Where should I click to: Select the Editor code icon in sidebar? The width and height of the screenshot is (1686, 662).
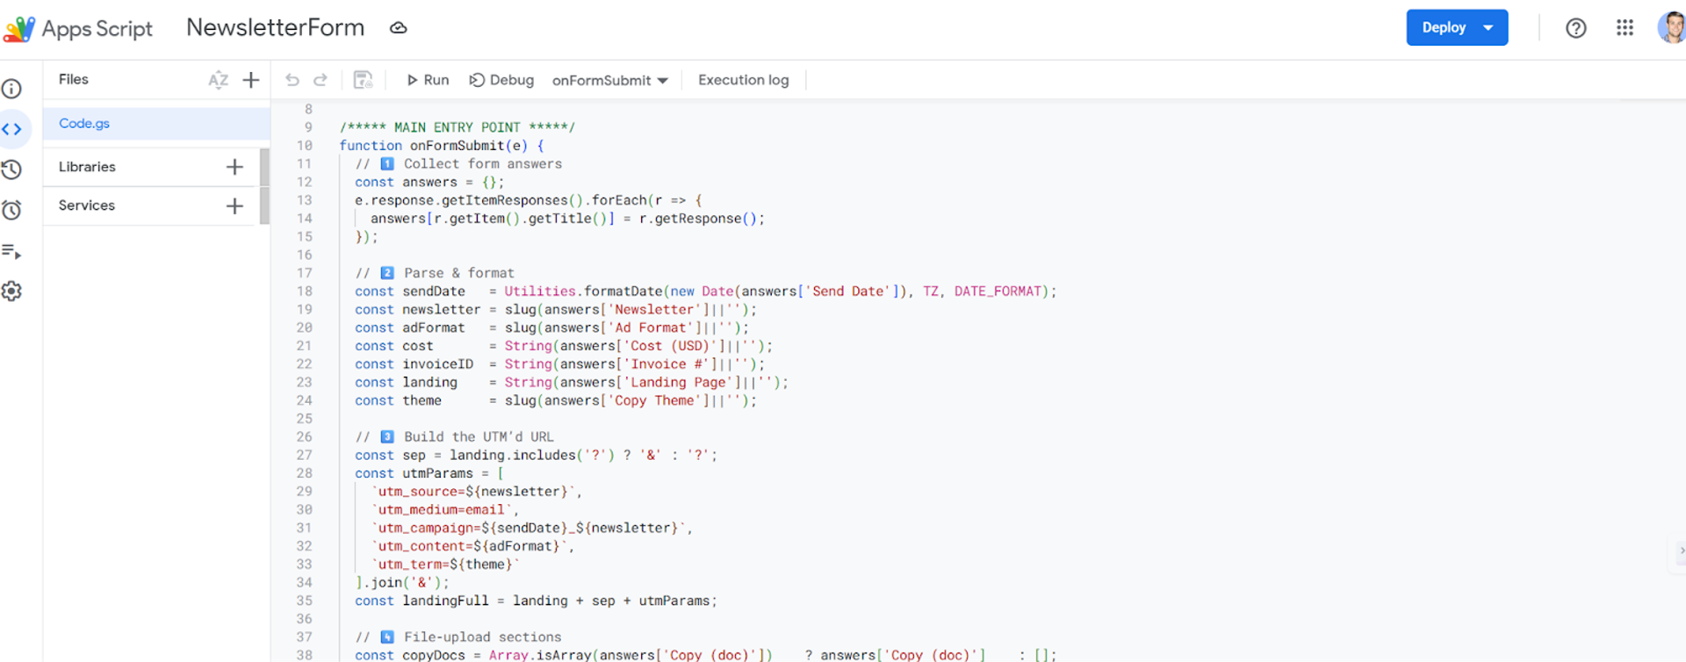pyautogui.click(x=12, y=129)
